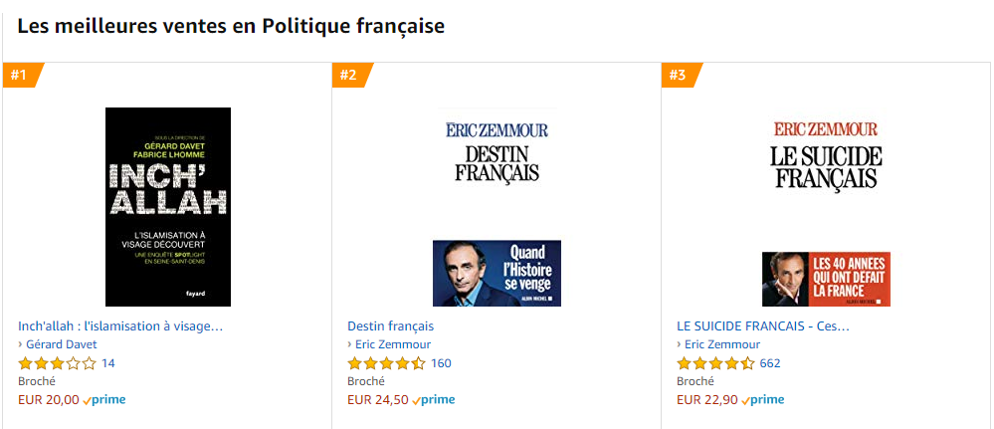
Task: Open "LE SUICIDE FRANCAIS - Ces…" title link
Action: point(762,325)
